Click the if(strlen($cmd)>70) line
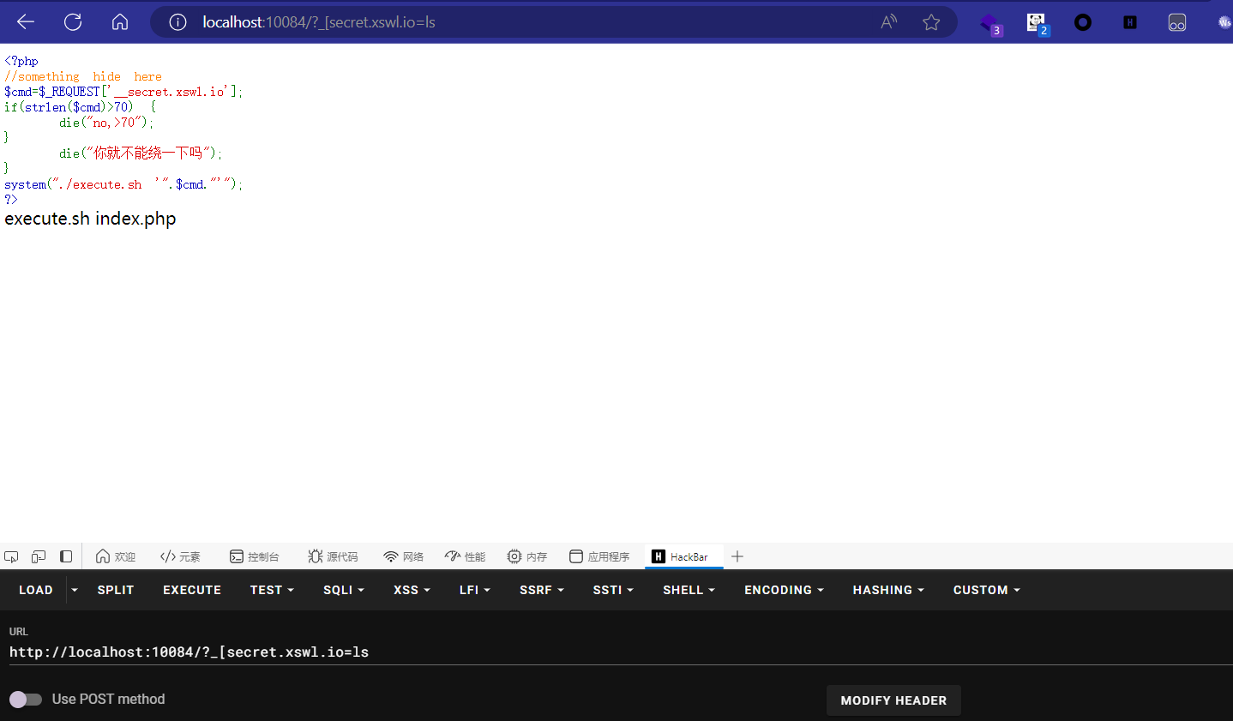The width and height of the screenshot is (1233, 721). [x=81, y=107]
